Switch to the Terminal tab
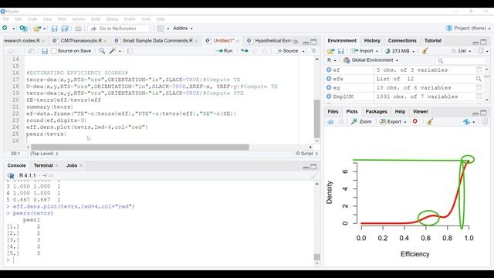This screenshot has width=494, height=278. coord(43,165)
